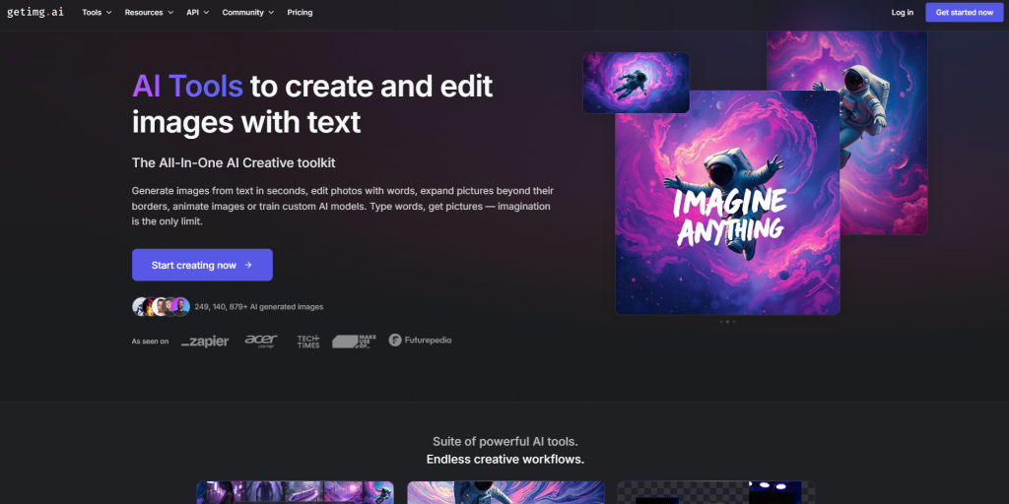
Task: Go to the Pricing page
Action: (300, 13)
